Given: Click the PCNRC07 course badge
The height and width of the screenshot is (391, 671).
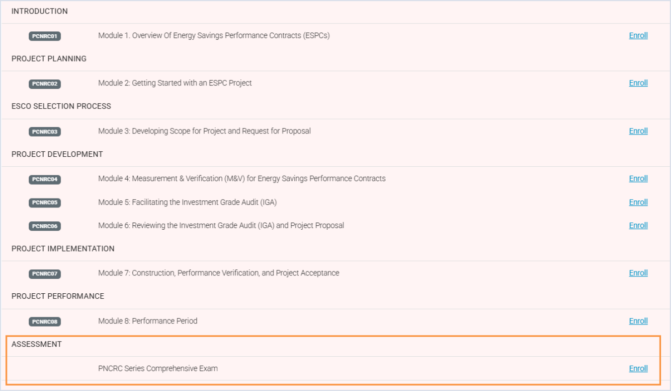Looking at the screenshot, I should (45, 273).
